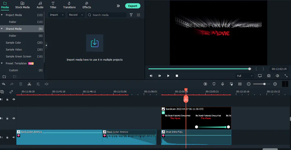
Task: Toggle lock on video track 2
Action: tap(7, 100)
